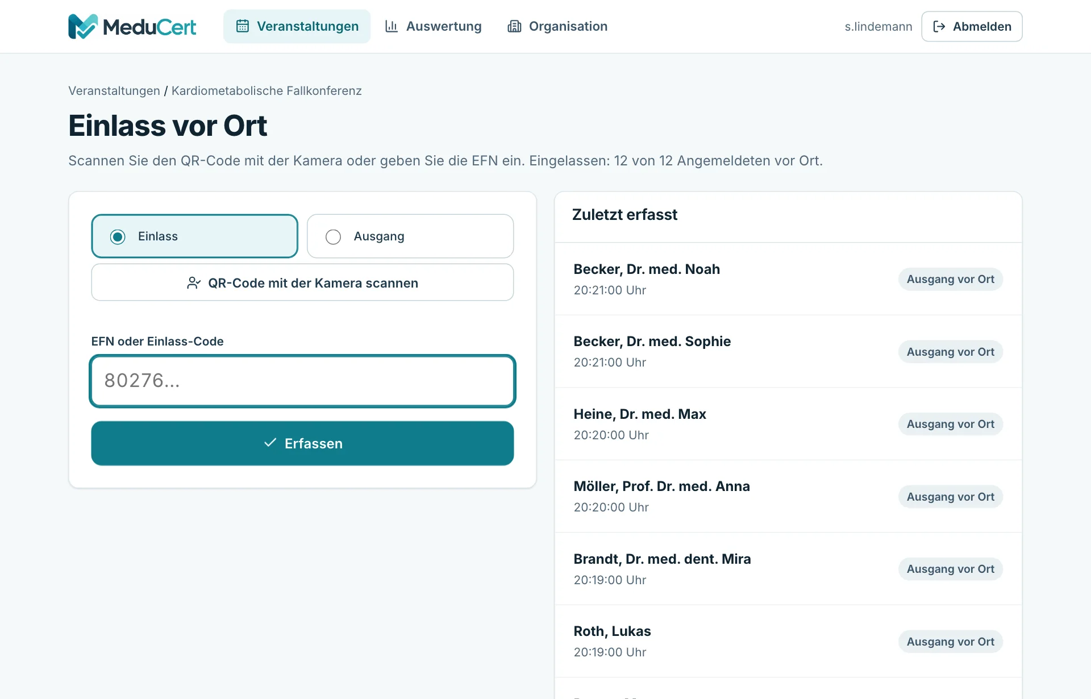Click entry Roth, Lukas
This screenshot has height=699, width=1091.
tap(788, 641)
